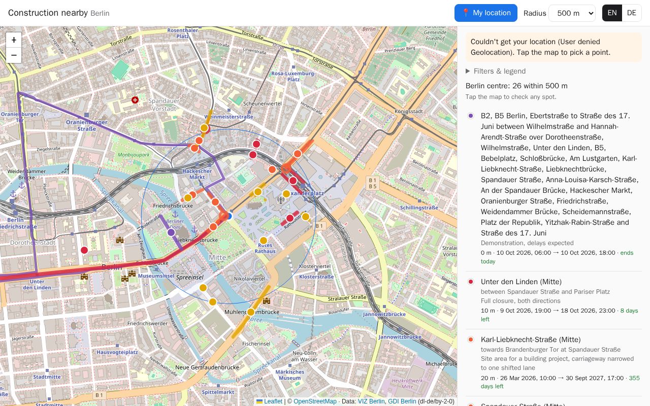Click yellow marker below Weinmeisterstraße label
Image resolution: width=650 pixels, height=406 pixels.
[x=204, y=128]
